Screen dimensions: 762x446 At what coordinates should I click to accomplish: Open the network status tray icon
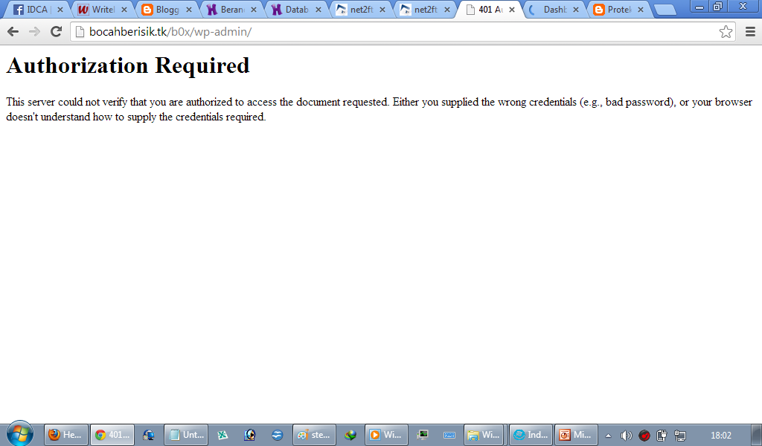(679, 434)
